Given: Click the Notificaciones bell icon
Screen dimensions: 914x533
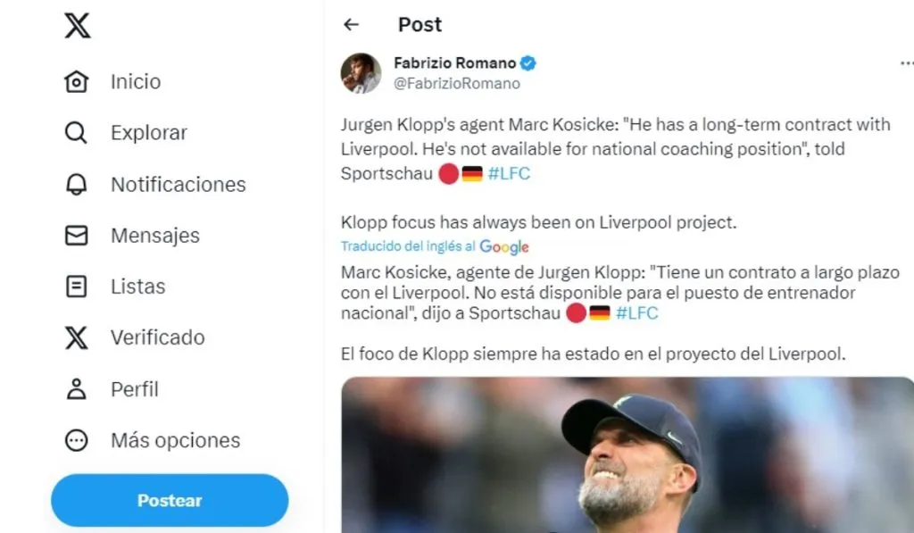Looking at the screenshot, I should (77, 185).
